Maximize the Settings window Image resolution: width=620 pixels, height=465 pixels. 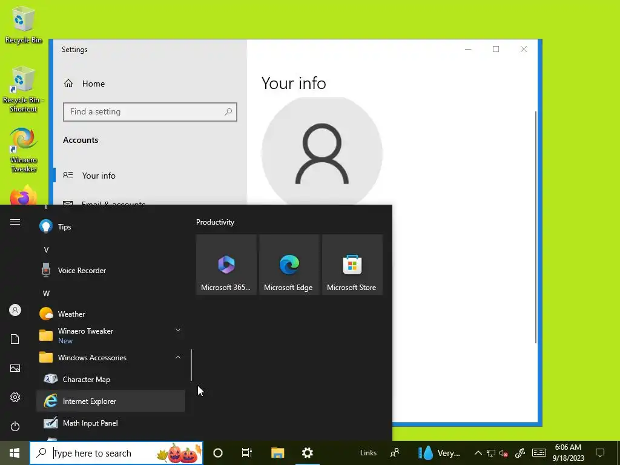[496, 49]
